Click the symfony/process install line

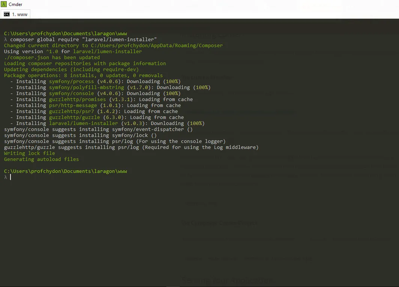tap(95, 81)
